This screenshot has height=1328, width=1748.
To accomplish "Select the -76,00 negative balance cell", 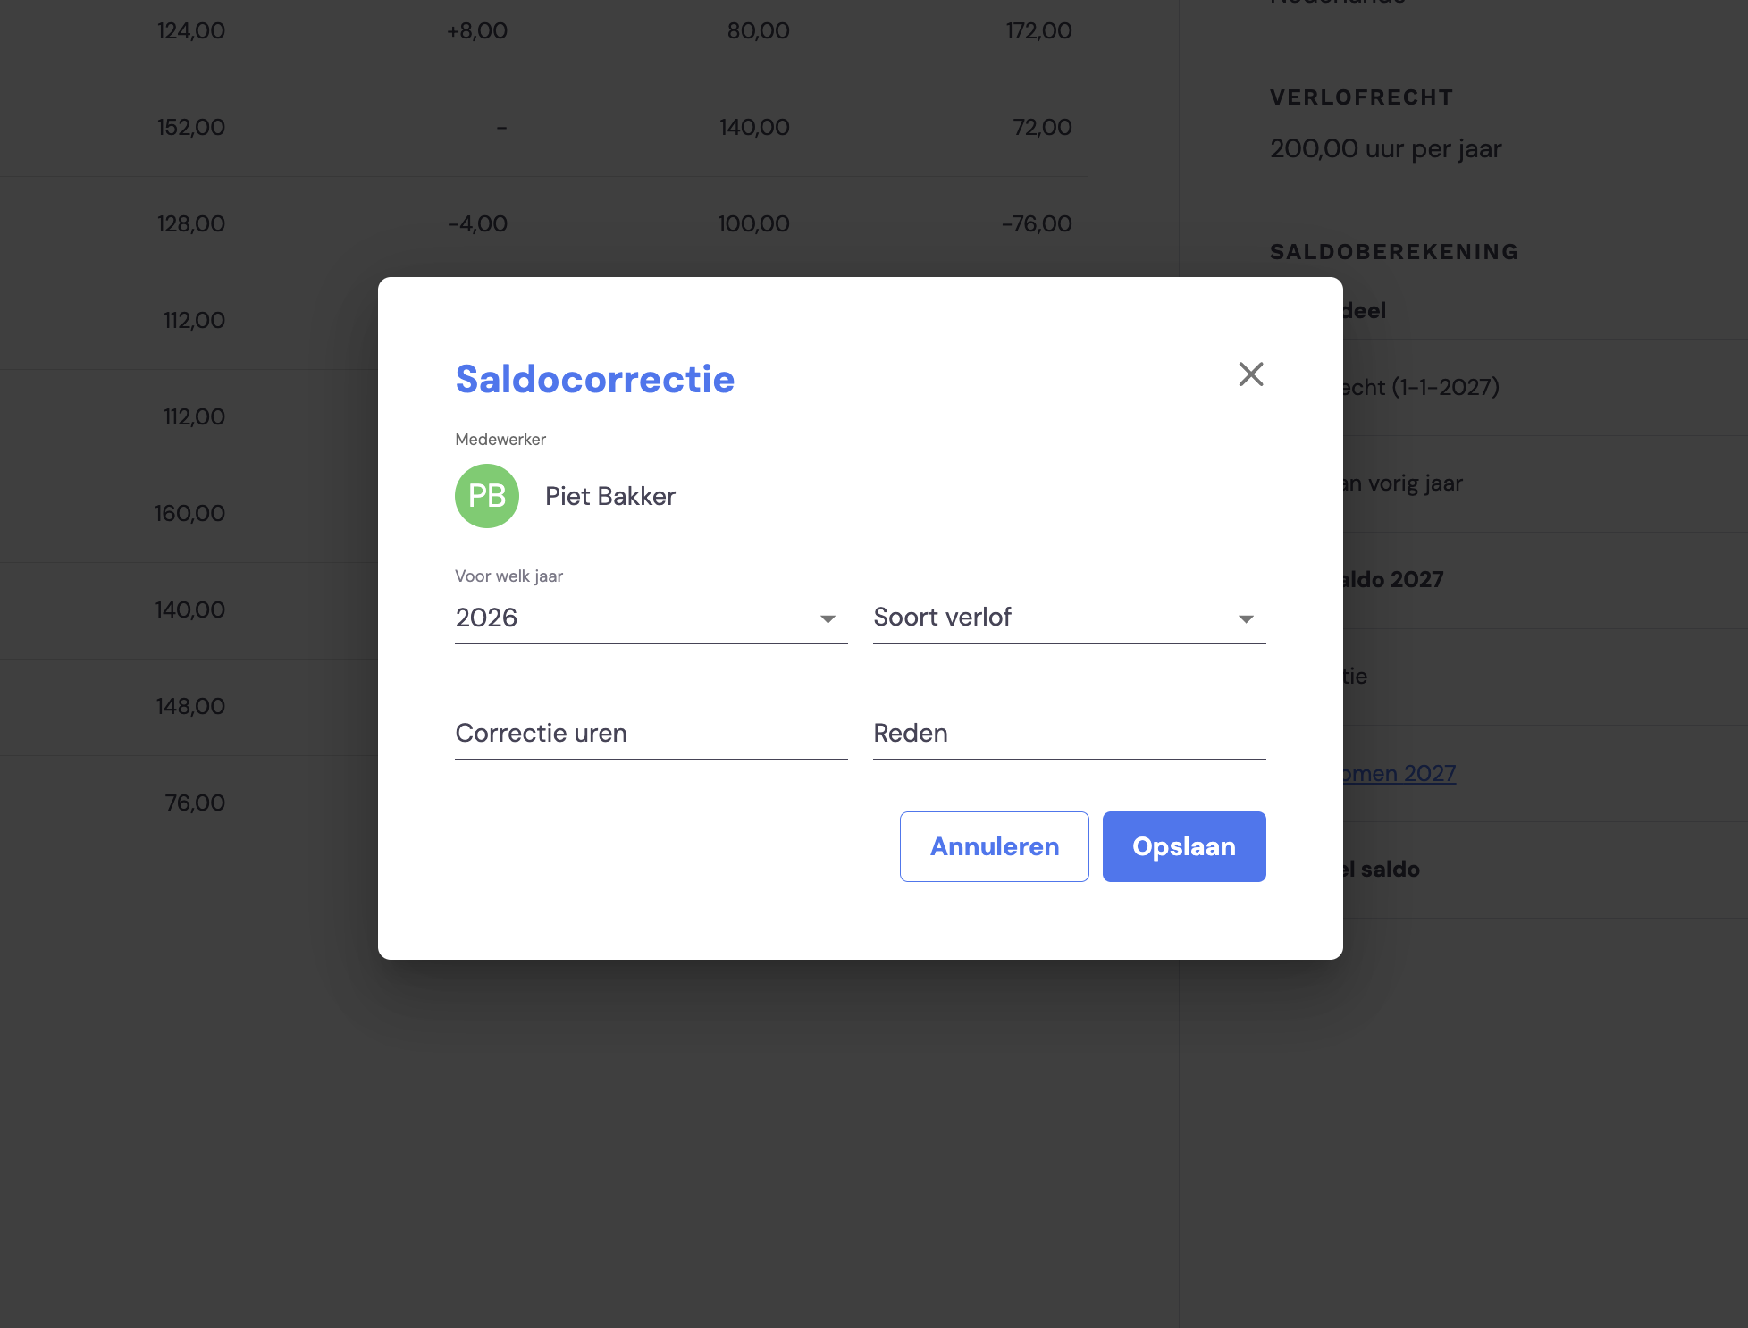I will point(1037,223).
